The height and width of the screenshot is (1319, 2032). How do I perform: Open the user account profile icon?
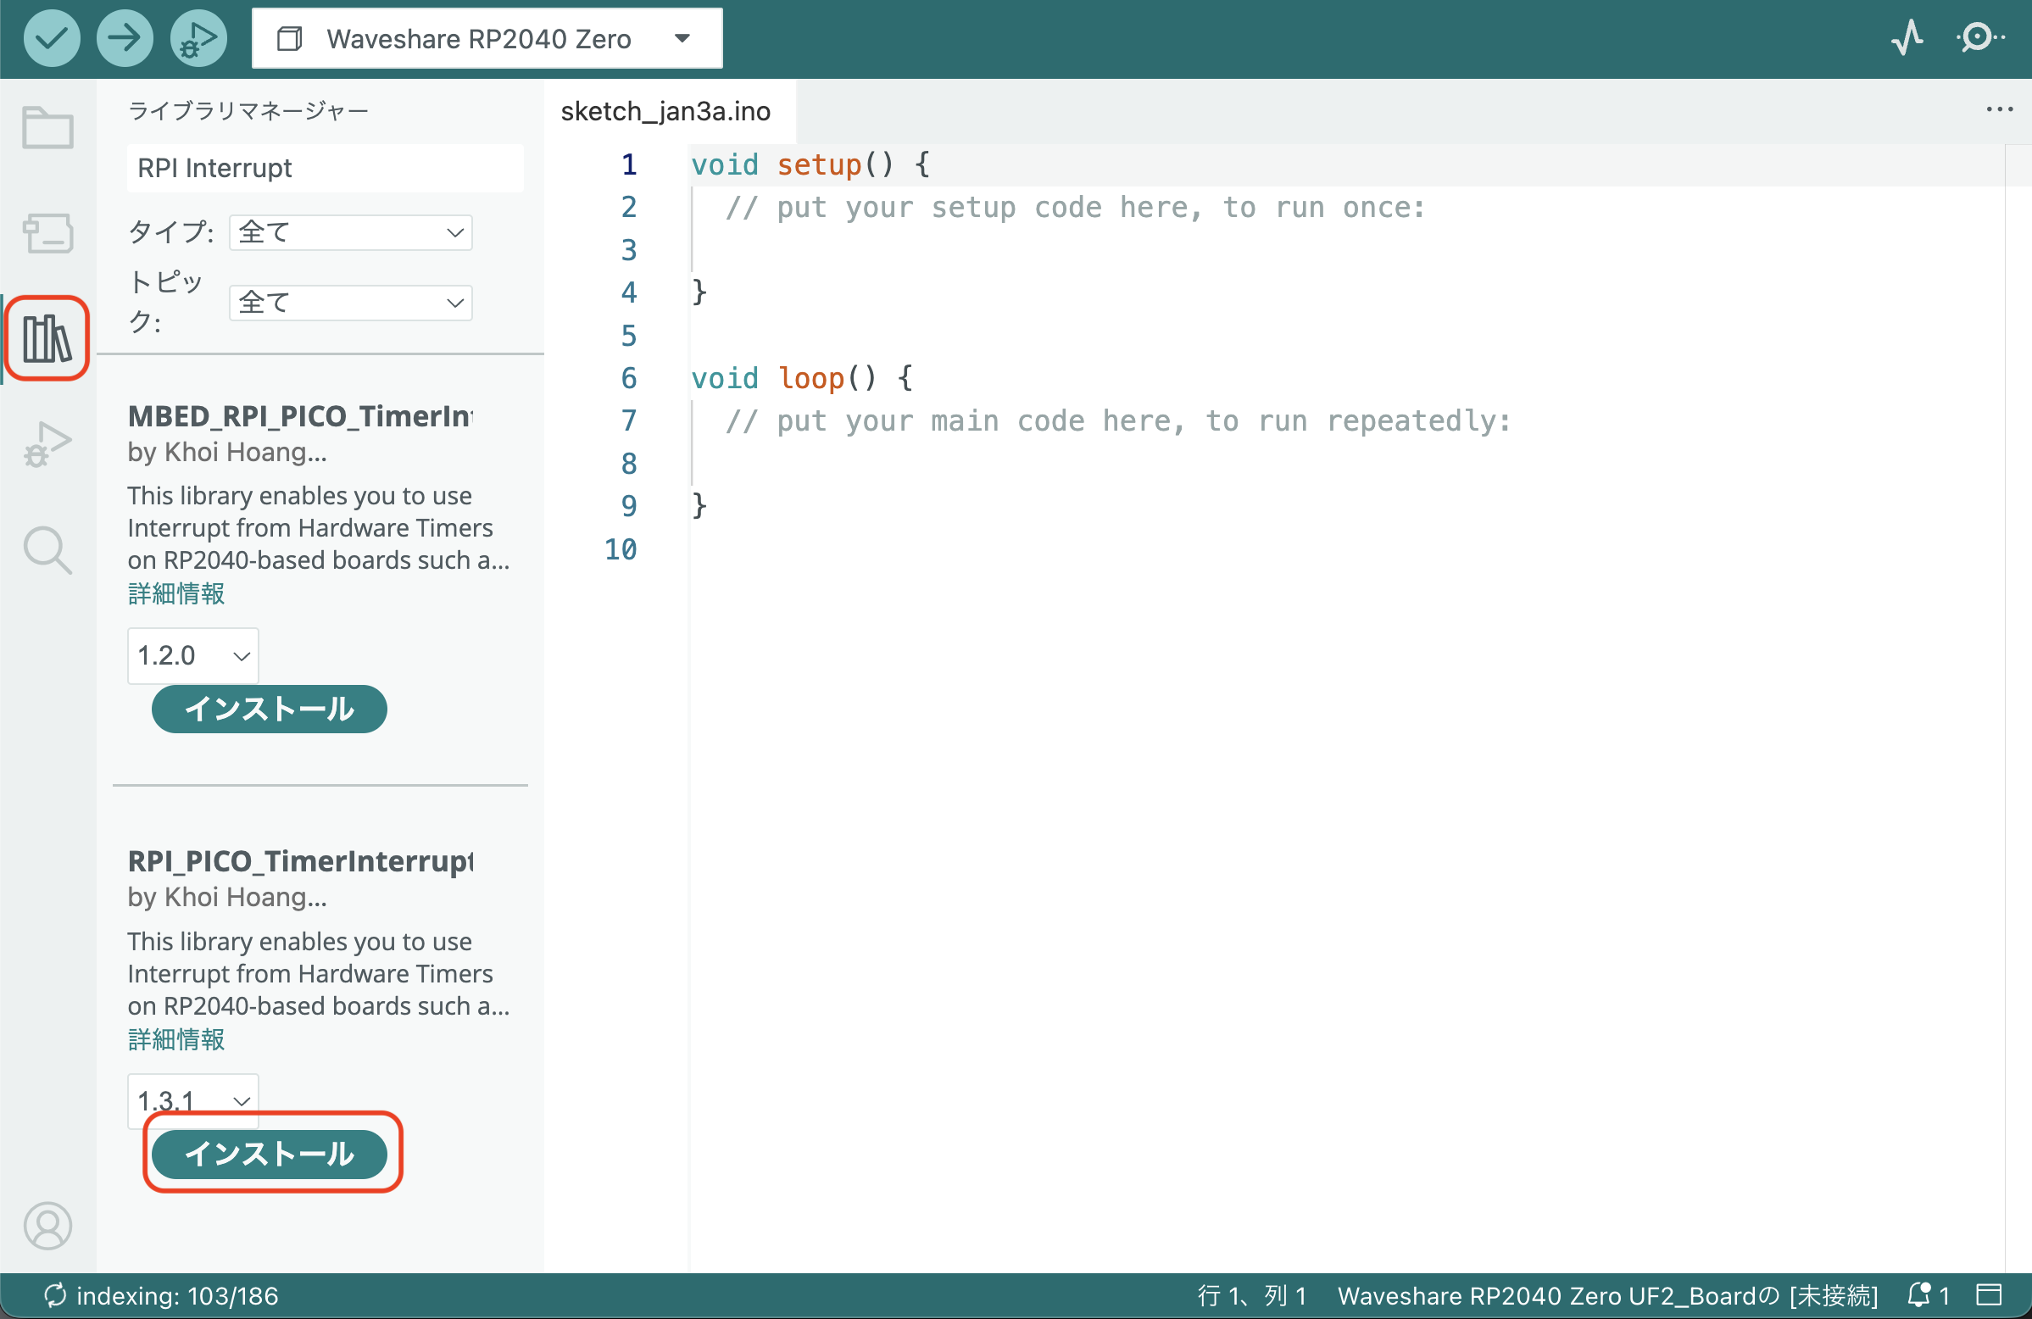47,1226
